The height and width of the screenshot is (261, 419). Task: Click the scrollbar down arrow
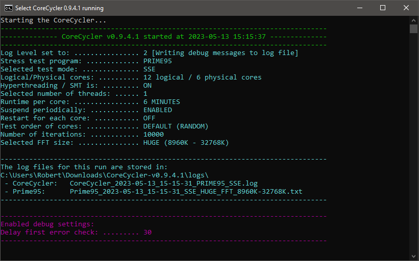(x=414, y=256)
